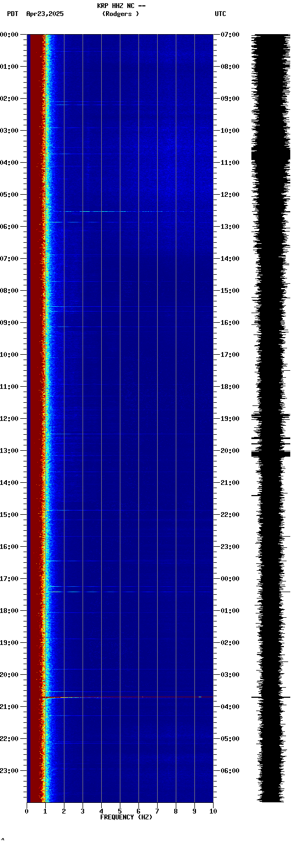Click the 1 Hz frequency tick label

(45, 811)
